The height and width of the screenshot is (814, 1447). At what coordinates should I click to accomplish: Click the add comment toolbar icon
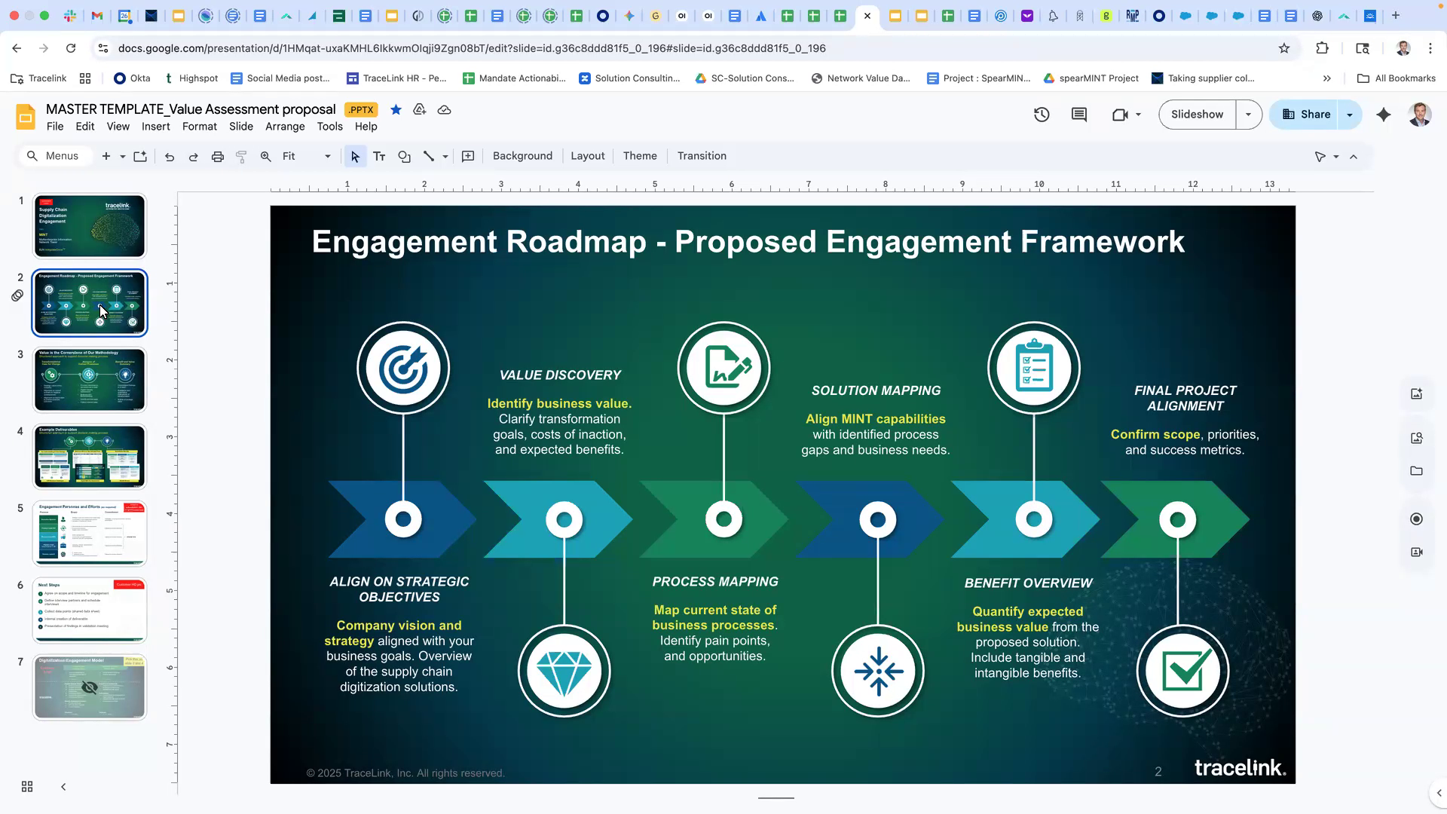coord(468,157)
